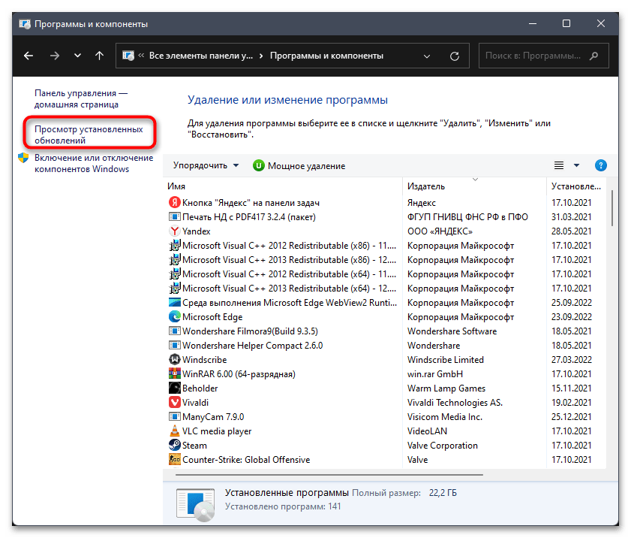Image resolution: width=631 pixels, height=538 pixels.
Task: Refresh the Programs and Components view
Action: pos(455,56)
